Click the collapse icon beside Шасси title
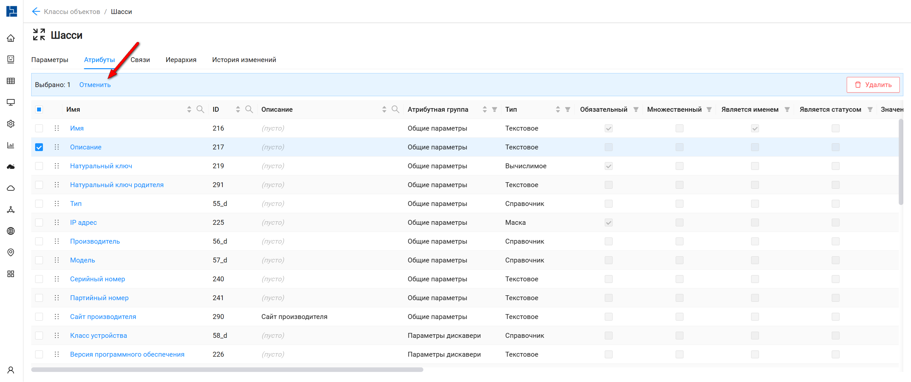The image size is (911, 382). 39,35
